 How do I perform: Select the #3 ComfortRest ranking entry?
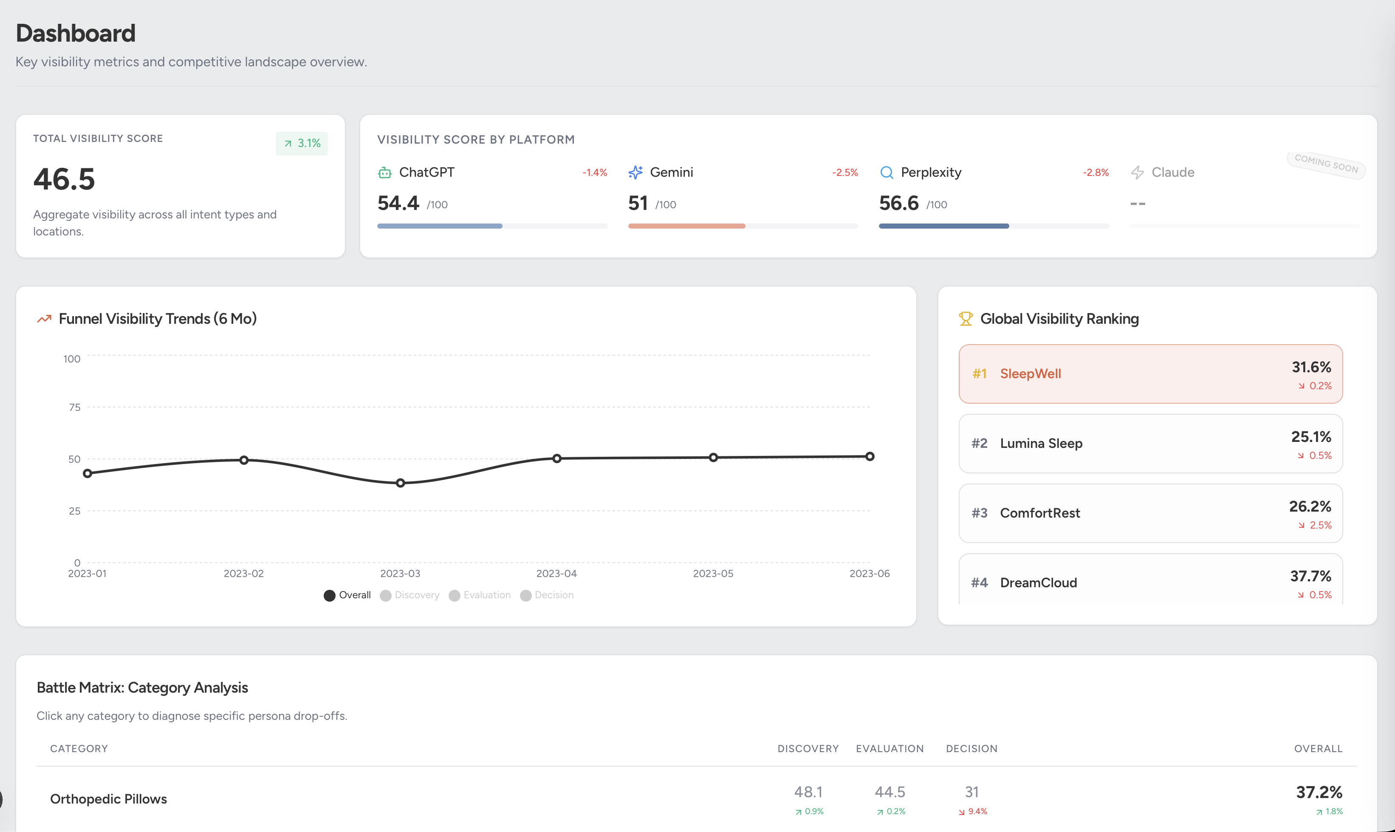pos(1150,513)
